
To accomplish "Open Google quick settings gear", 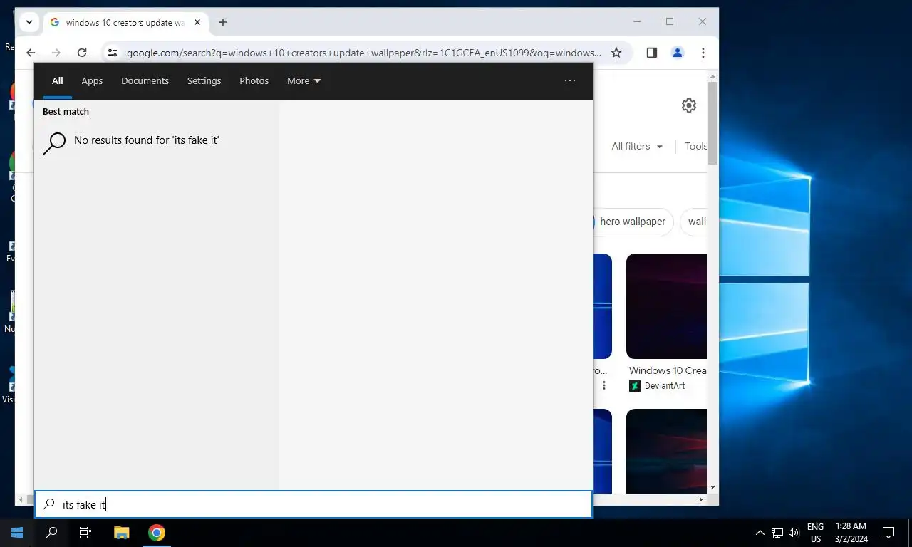I will point(688,105).
